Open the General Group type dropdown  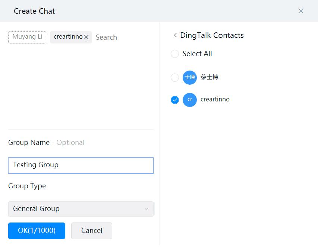81,209
